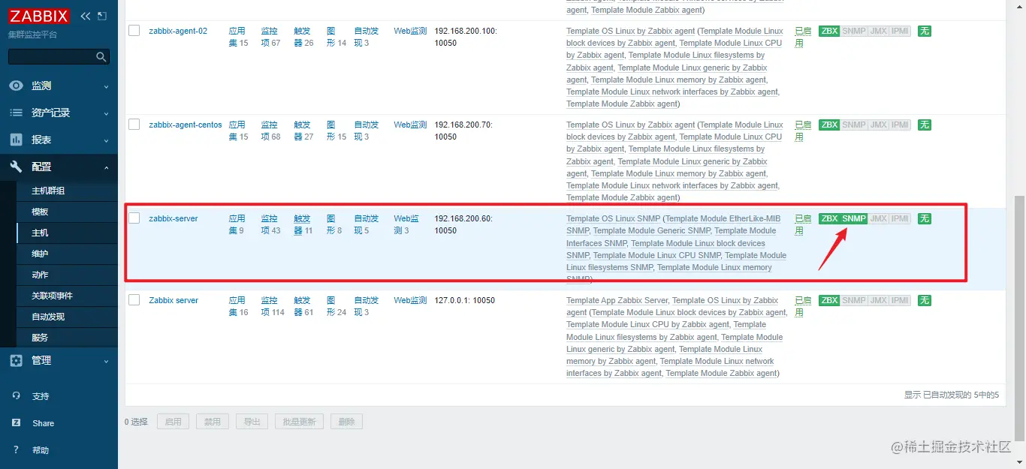Click 无 encryption badge in zabbix-server row
Viewport: 1026px width, 469px height.
click(x=925, y=218)
